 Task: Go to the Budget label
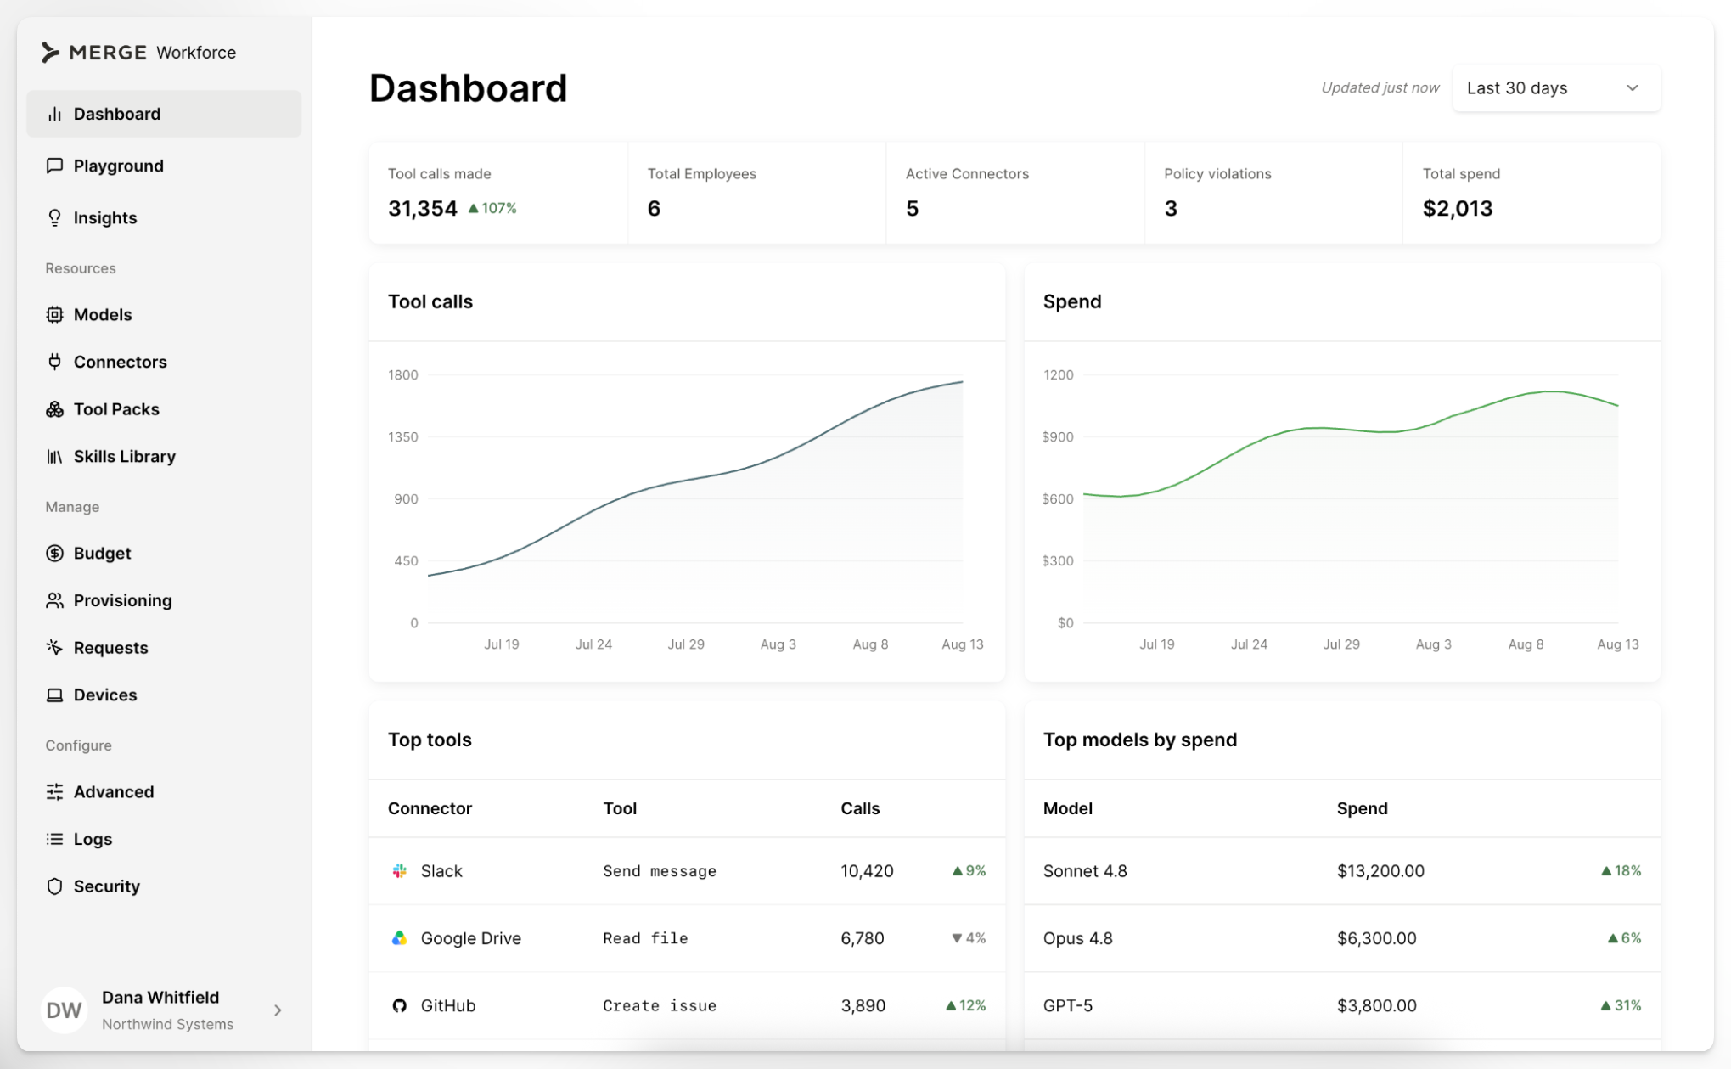pyautogui.click(x=103, y=554)
